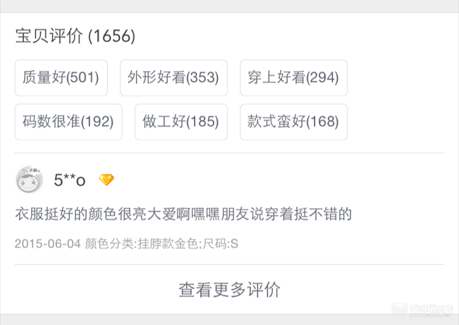Open the review text starting 衣服挺好的
This screenshot has width=459, height=325.
point(184,214)
